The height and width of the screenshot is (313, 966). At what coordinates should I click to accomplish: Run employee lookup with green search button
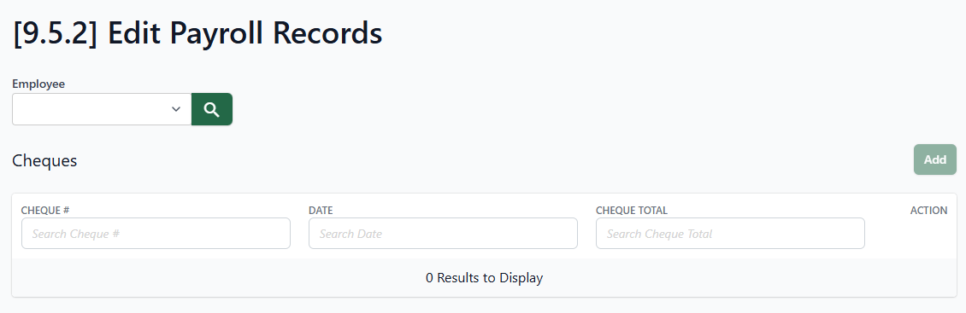[212, 109]
